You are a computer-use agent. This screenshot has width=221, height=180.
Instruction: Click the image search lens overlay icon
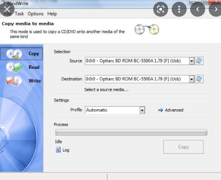(x=161, y=9)
